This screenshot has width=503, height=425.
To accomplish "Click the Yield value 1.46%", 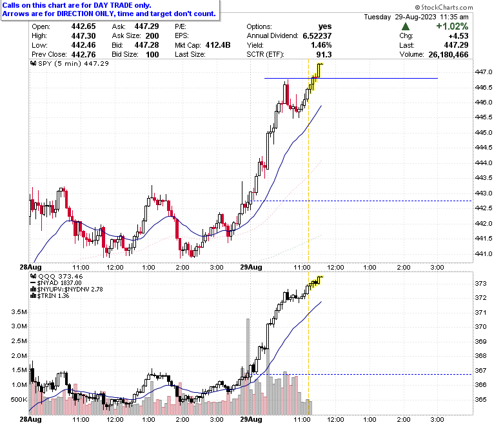I will (321, 45).
